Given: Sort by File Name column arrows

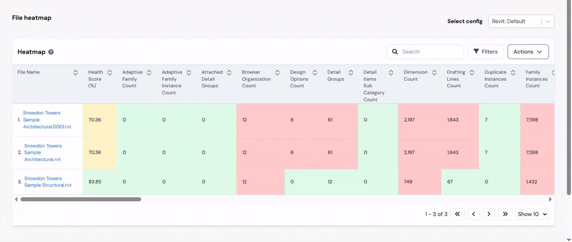Looking at the screenshot, I should (75, 72).
